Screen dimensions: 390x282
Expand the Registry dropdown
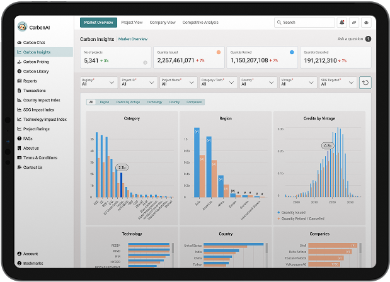click(x=99, y=82)
